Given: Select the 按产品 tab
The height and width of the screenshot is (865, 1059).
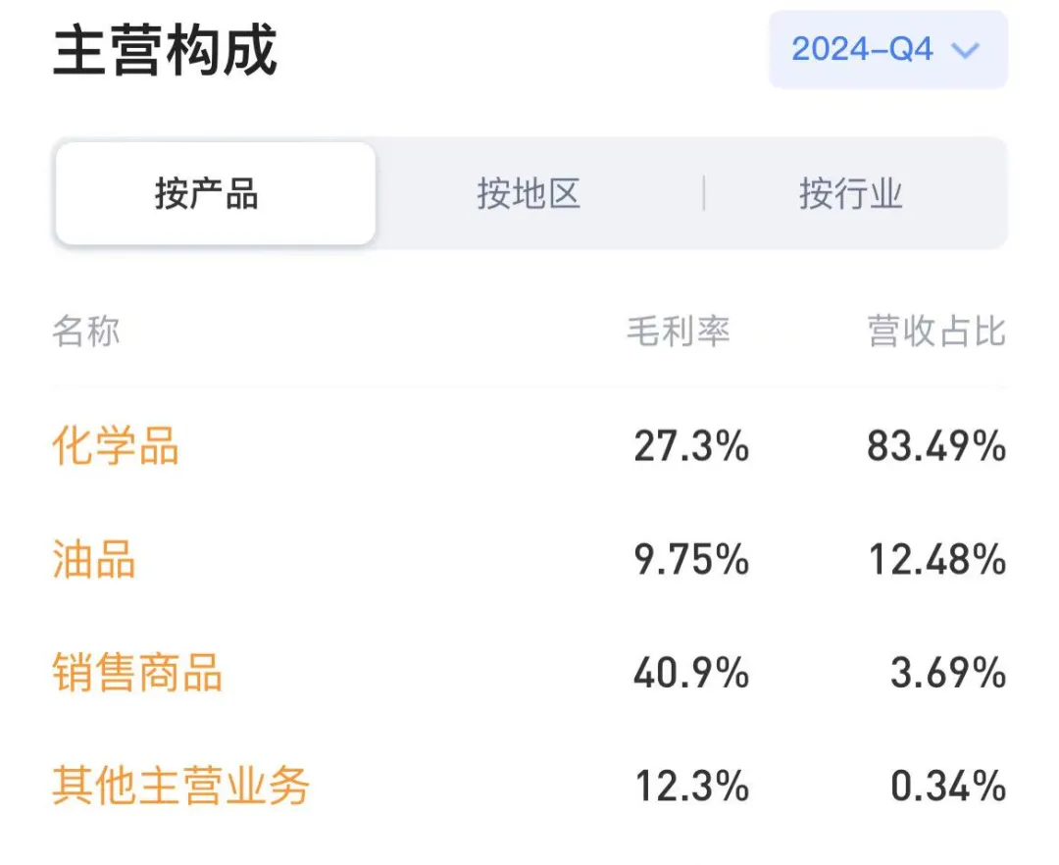Looking at the screenshot, I should coord(216,194).
